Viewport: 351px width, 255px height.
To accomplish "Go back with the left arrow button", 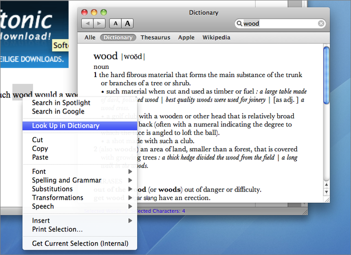I will click(x=88, y=23).
